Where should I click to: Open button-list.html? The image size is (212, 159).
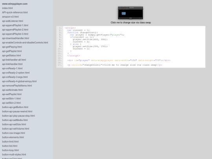coord(10,146)
